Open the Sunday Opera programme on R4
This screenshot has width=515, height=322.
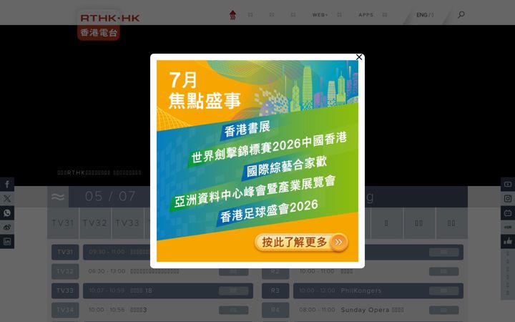click(x=378, y=310)
